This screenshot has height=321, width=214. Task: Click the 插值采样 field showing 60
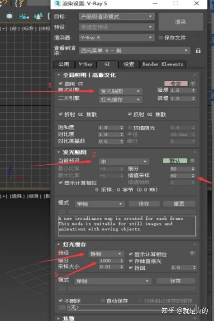[181, 176]
